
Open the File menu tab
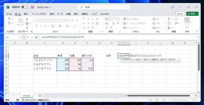point(9,14)
